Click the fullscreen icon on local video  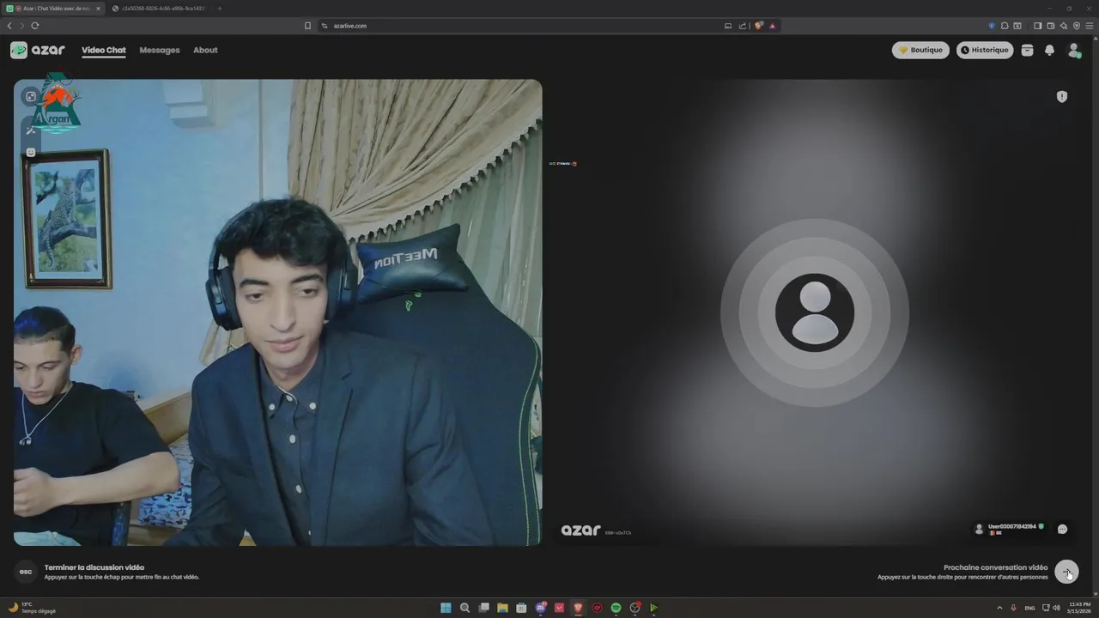coord(31,96)
